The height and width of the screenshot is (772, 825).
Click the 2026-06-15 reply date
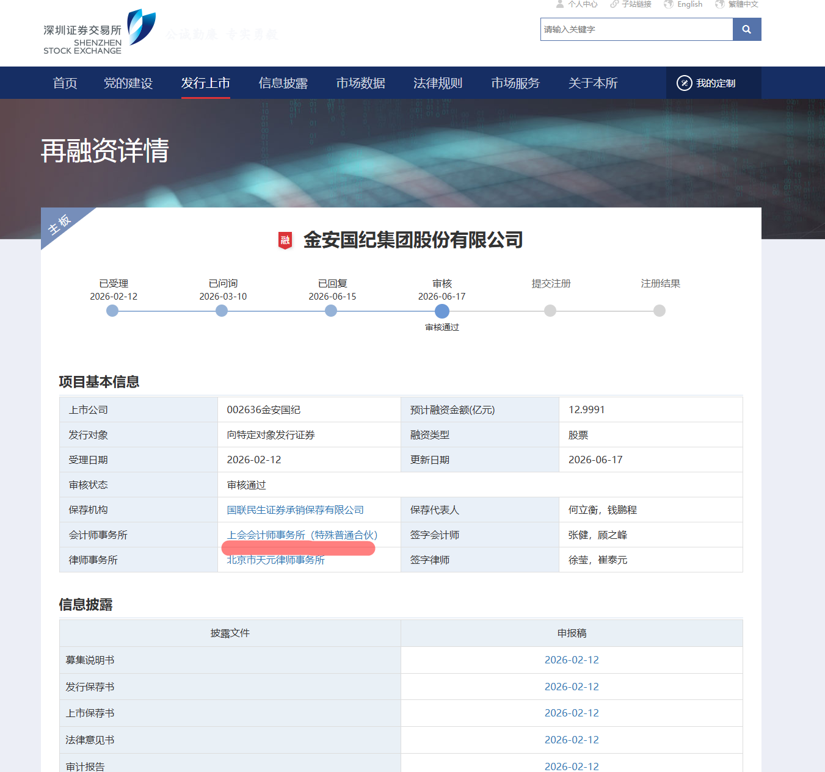point(333,297)
